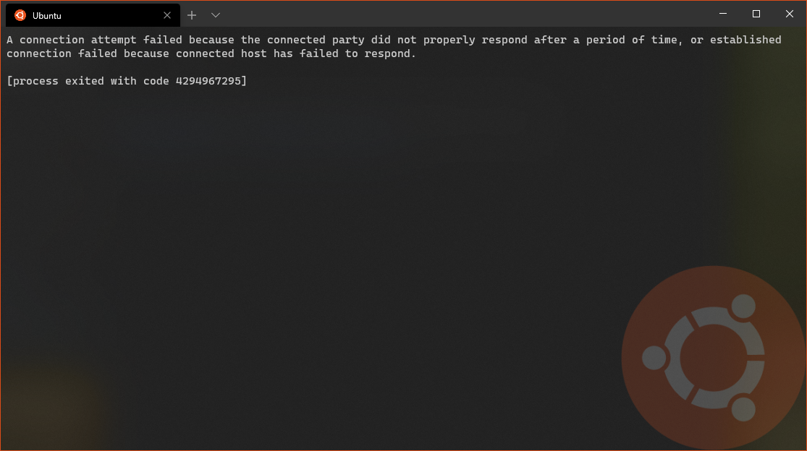Maximize the terminal window
The image size is (807, 451).
tap(756, 14)
